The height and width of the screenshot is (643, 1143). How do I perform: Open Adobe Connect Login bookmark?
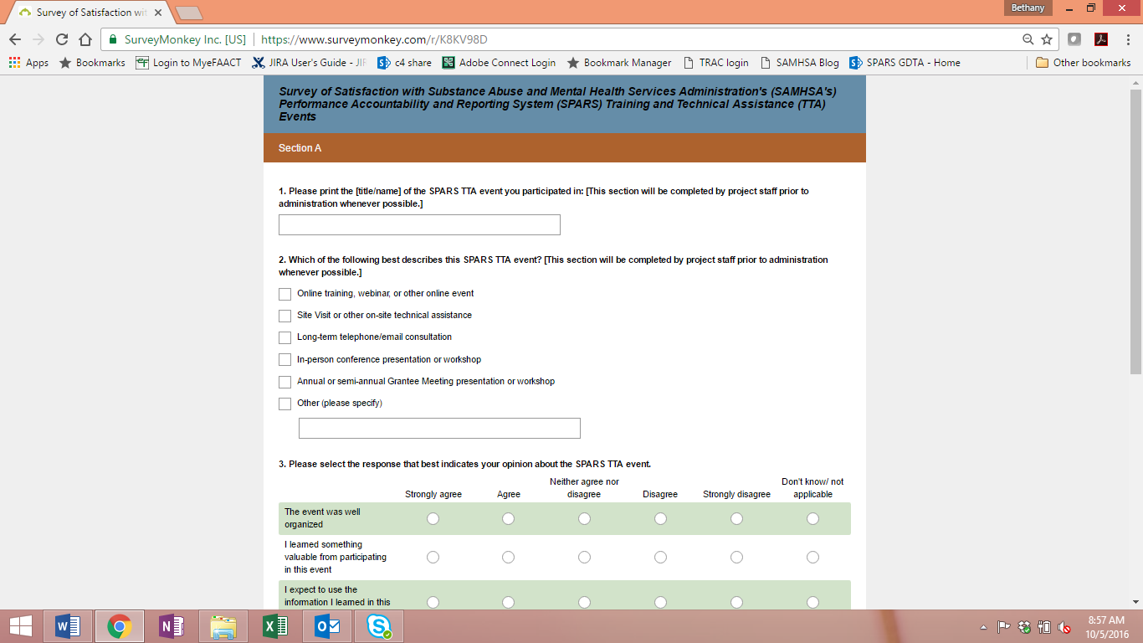coord(499,63)
